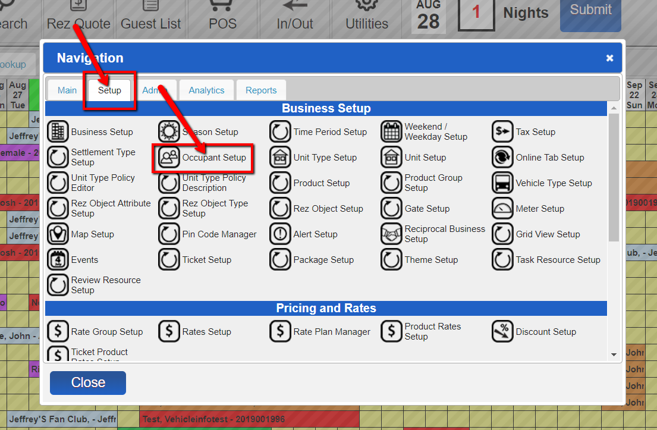Click Grid View Setup label
The width and height of the screenshot is (657, 430).
coord(548,234)
